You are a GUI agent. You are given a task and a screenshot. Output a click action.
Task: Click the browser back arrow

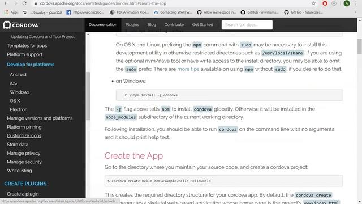click(6, 3)
